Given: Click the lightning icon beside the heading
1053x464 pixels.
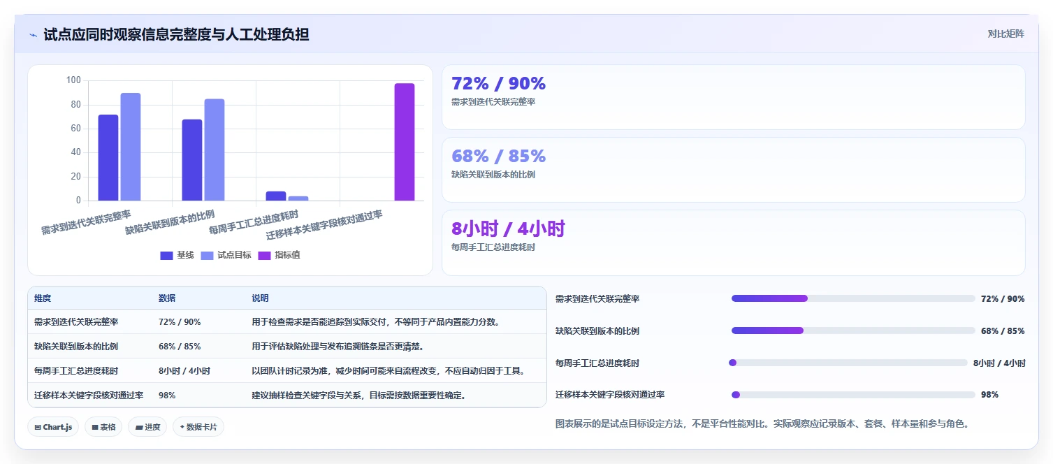Looking at the screenshot, I should pos(33,34).
